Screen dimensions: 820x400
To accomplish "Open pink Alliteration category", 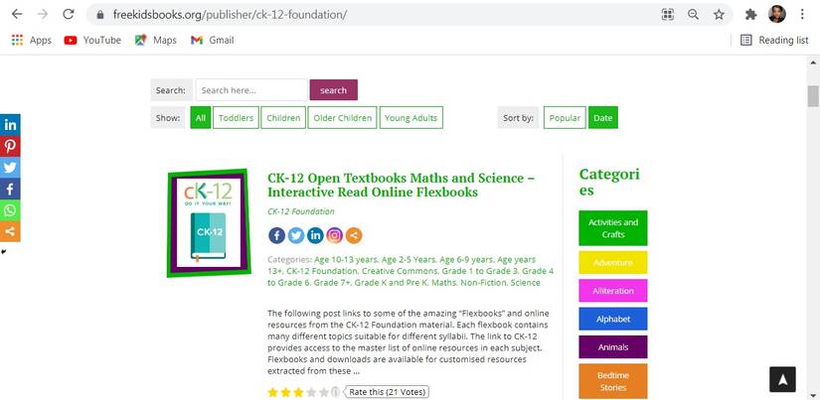I will [x=613, y=291].
